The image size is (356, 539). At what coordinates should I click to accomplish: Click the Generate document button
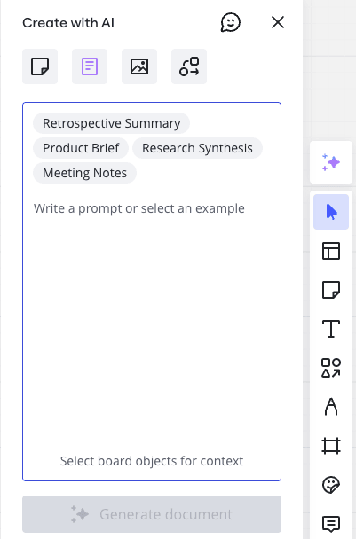(x=152, y=514)
